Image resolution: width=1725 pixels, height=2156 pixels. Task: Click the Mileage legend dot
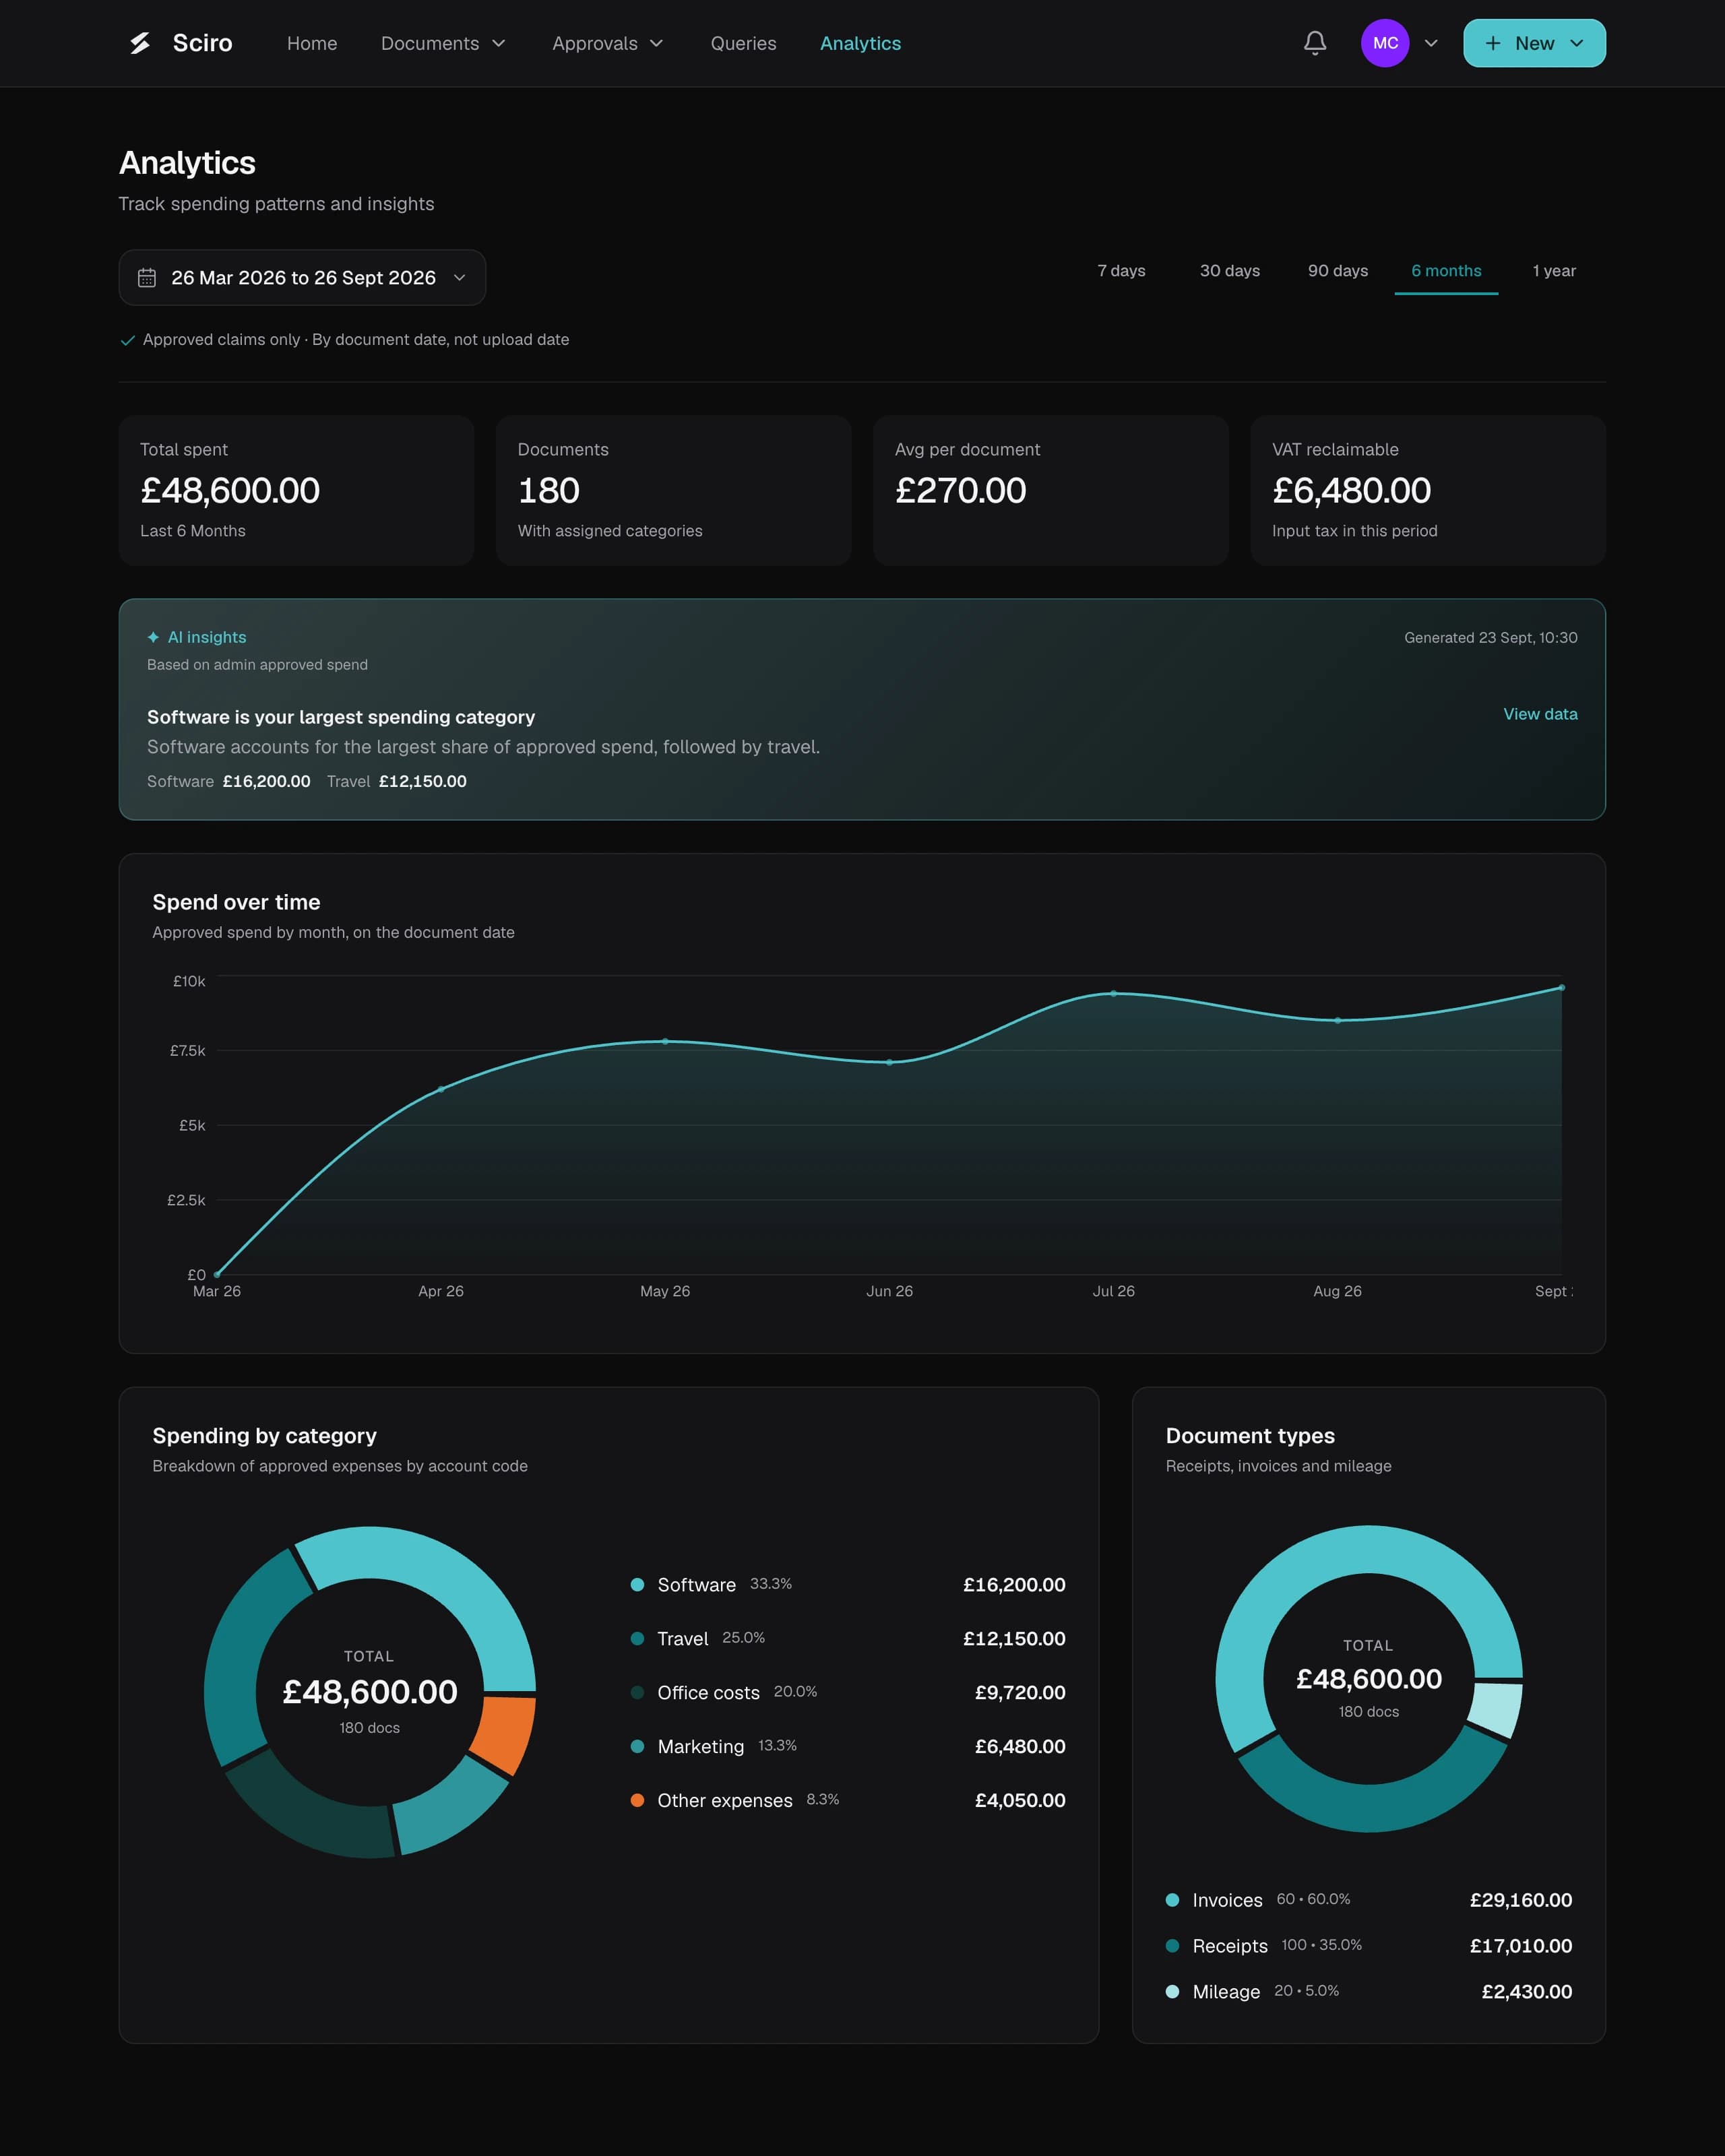click(1172, 1992)
